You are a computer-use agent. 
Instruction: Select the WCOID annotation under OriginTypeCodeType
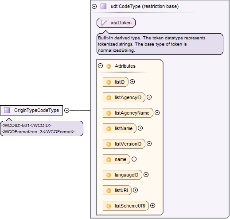[x=27, y=126]
